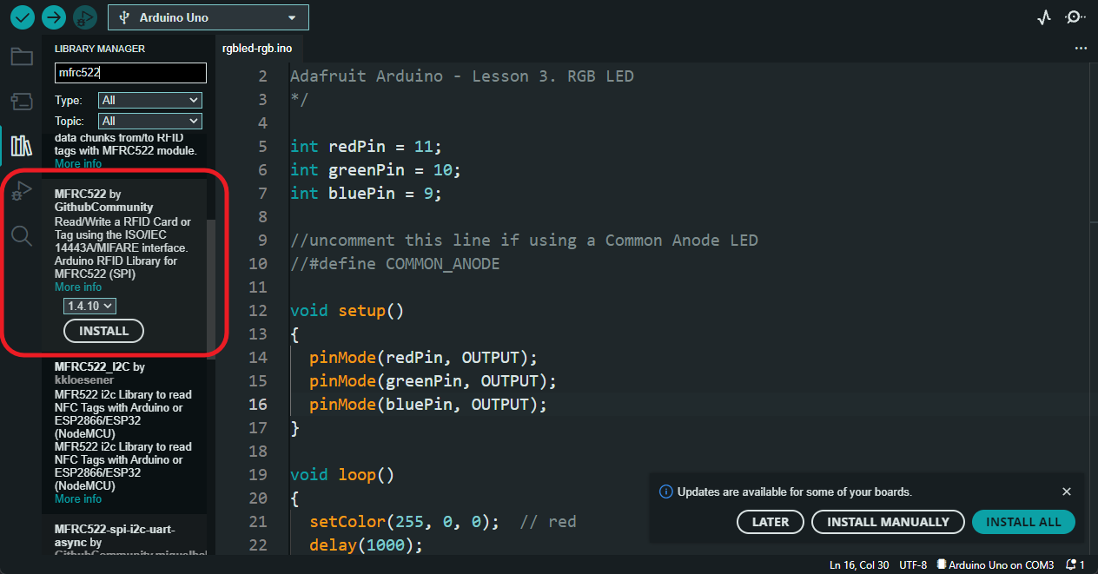
Task: Click the Verify checkmark button
Action: point(23,16)
